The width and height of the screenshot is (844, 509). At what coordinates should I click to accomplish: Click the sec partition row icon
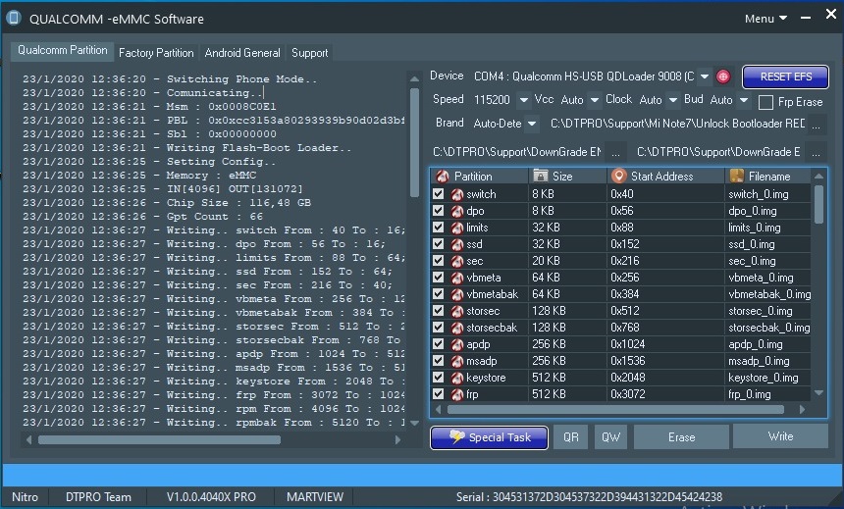457,261
